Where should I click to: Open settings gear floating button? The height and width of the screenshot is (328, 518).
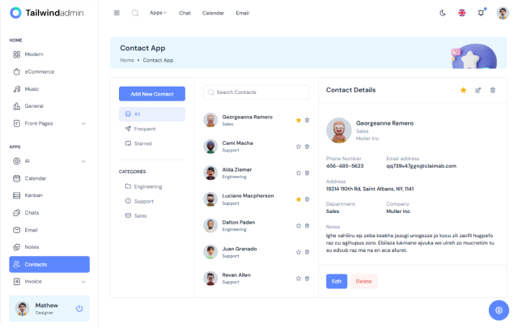(499, 310)
